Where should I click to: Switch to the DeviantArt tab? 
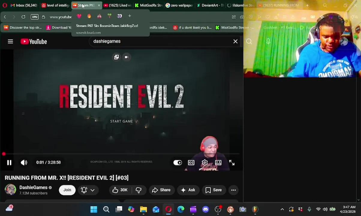(210, 5)
